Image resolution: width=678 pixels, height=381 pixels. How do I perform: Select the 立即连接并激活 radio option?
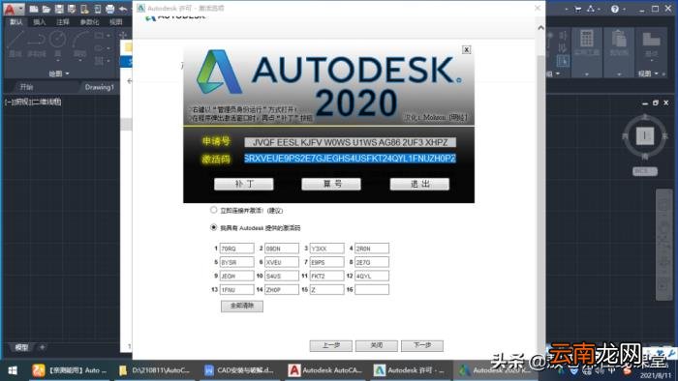pyautogui.click(x=213, y=210)
